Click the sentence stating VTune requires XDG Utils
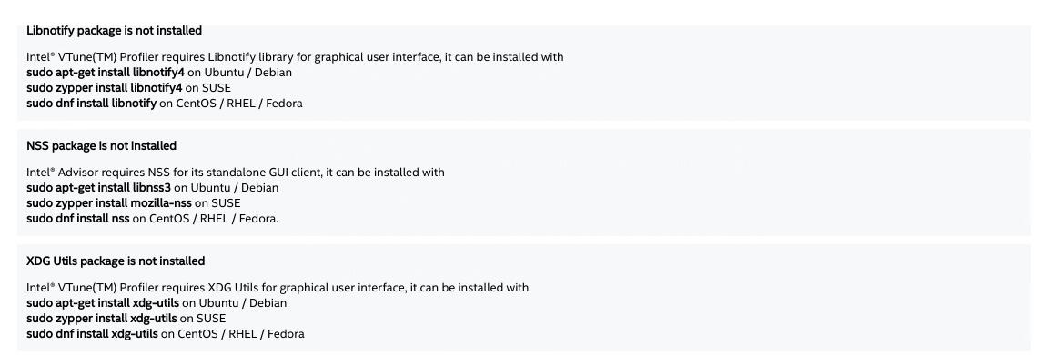Screen dimensions: 1040x355 (x=278, y=288)
